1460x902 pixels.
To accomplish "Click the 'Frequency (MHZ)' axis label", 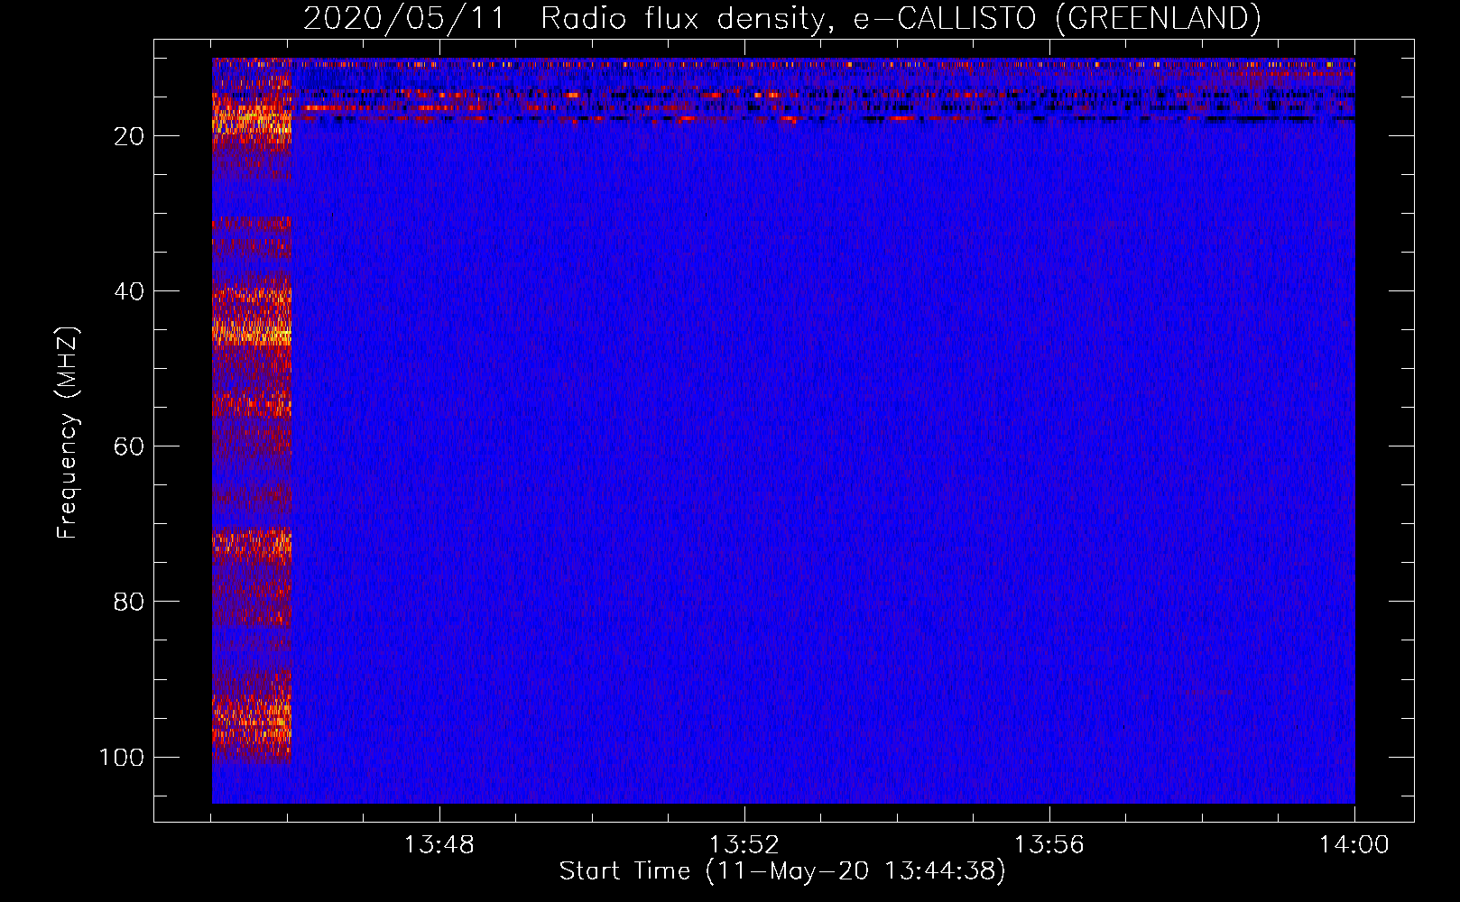I will tap(68, 432).
